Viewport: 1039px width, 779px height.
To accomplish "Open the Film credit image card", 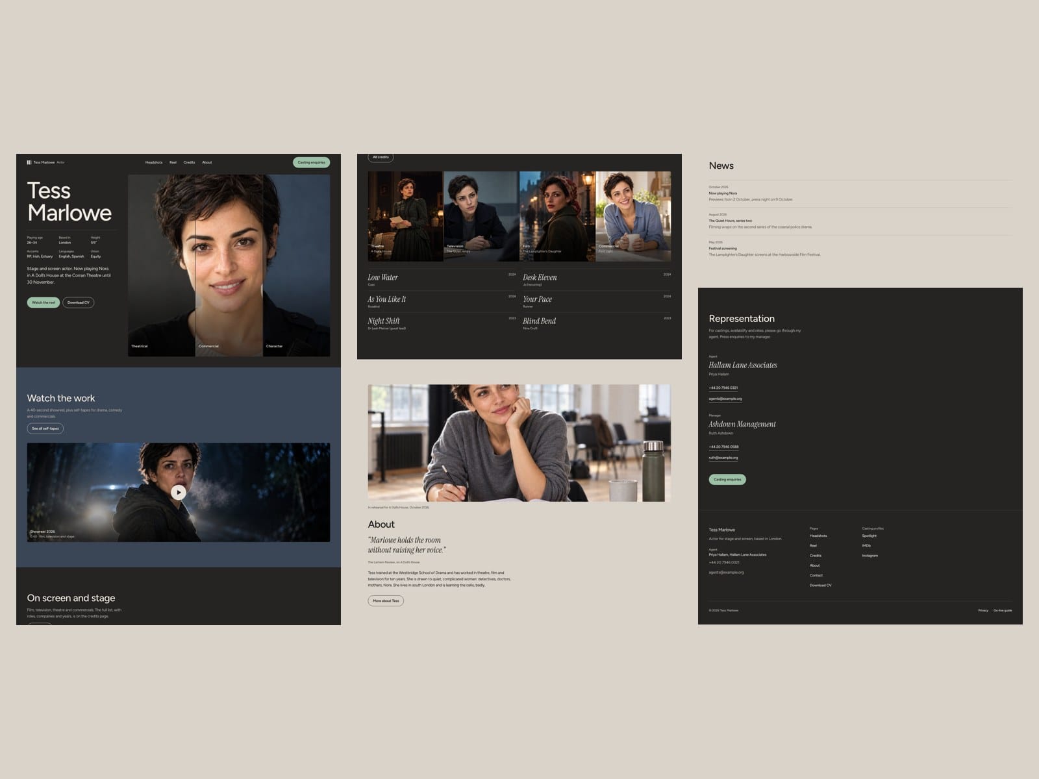I will tap(557, 217).
